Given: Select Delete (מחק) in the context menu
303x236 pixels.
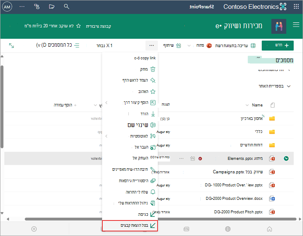Looking at the screenshot, I should pyautogui.click(x=130, y=69).
